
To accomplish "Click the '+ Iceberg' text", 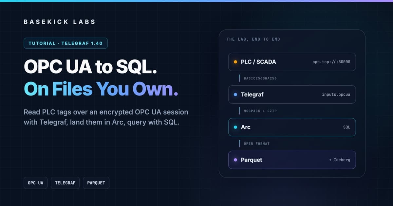I will pos(340,160).
